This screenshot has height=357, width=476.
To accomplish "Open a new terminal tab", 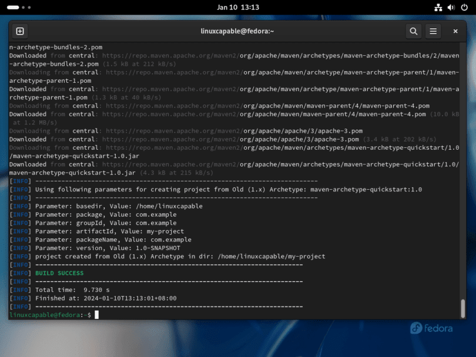I will 19,31.
